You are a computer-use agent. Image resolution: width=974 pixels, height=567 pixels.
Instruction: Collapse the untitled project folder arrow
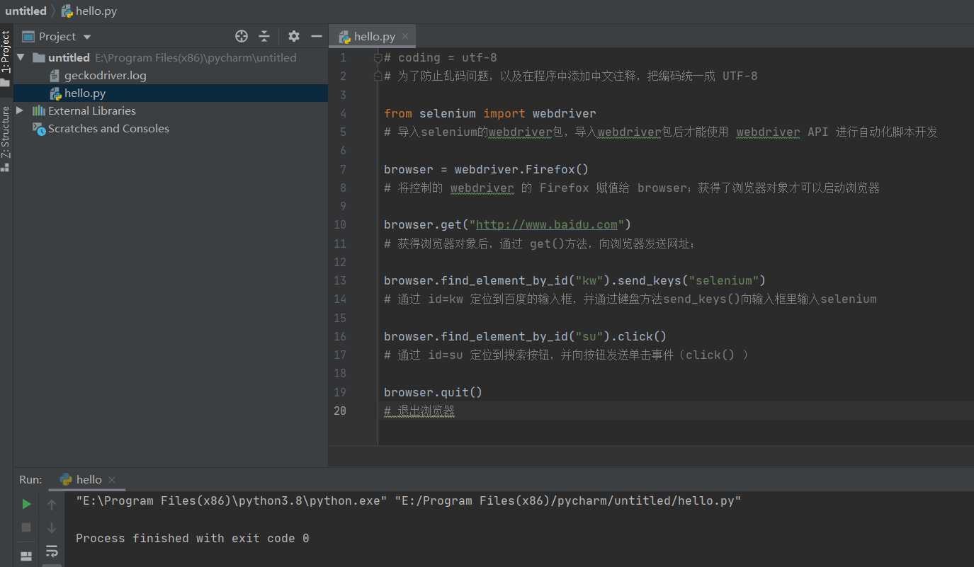point(20,57)
